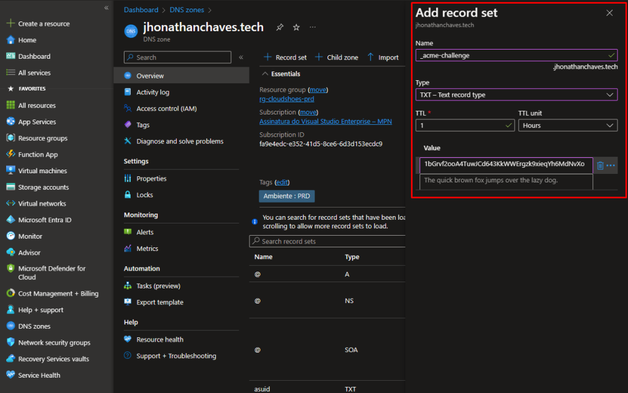
Task: Open All services list
Action: 34,73
